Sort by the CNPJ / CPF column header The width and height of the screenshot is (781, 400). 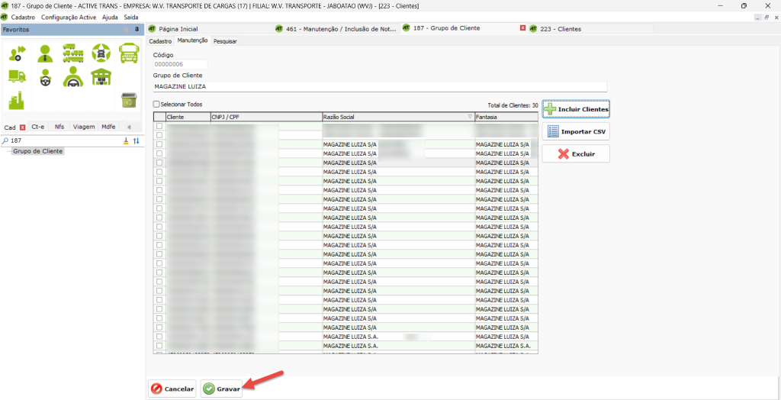click(266, 117)
